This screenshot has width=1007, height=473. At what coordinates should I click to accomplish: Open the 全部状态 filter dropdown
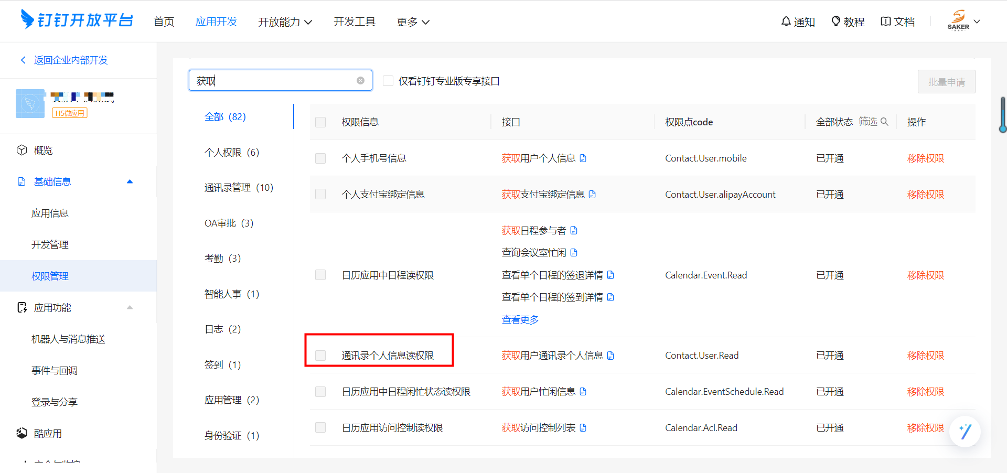(834, 122)
